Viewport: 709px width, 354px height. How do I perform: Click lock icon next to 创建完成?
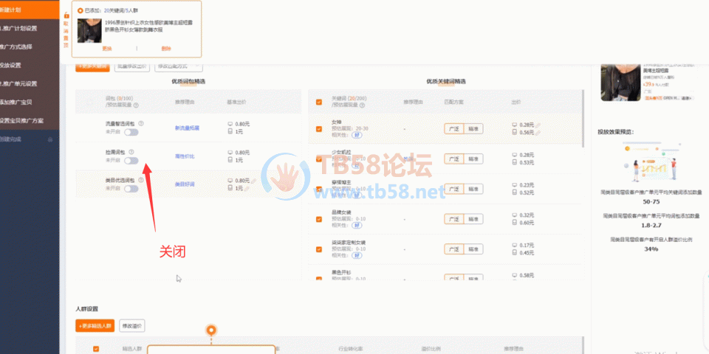50,139
